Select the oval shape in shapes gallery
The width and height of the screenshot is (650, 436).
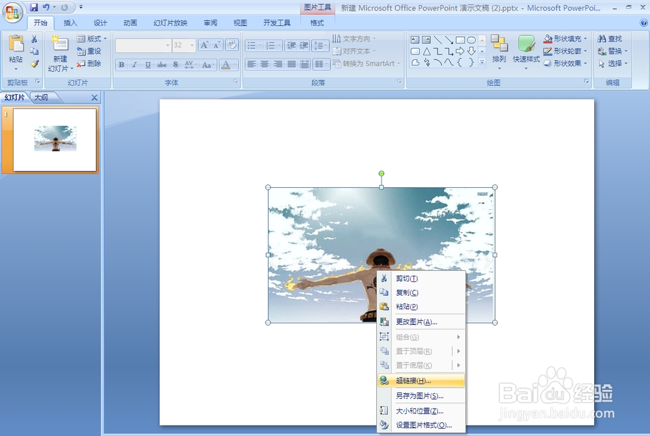coord(471,40)
